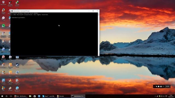Viewport: 175px width, 98px height.
Task: Launch Winamp from the desktop
Action: (10, 89)
